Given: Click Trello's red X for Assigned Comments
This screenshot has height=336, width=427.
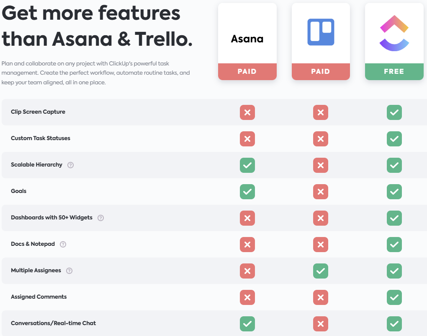Looking at the screenshot, I should (321, 297).
